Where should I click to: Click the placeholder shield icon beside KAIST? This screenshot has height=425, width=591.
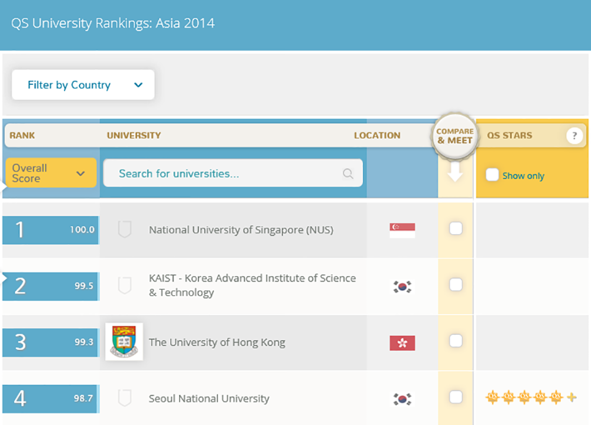coord(125,285)
